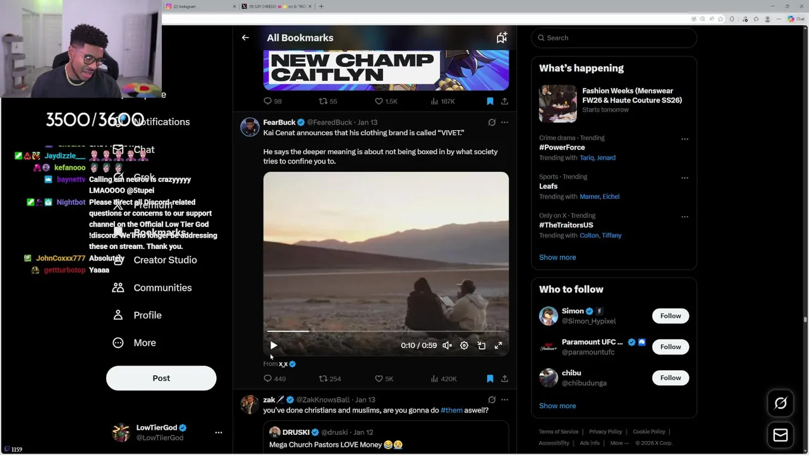Toggle picture-in-picture on the video
Screen dimensions: 809x455
pyautogui.click(x=481, y=346)
